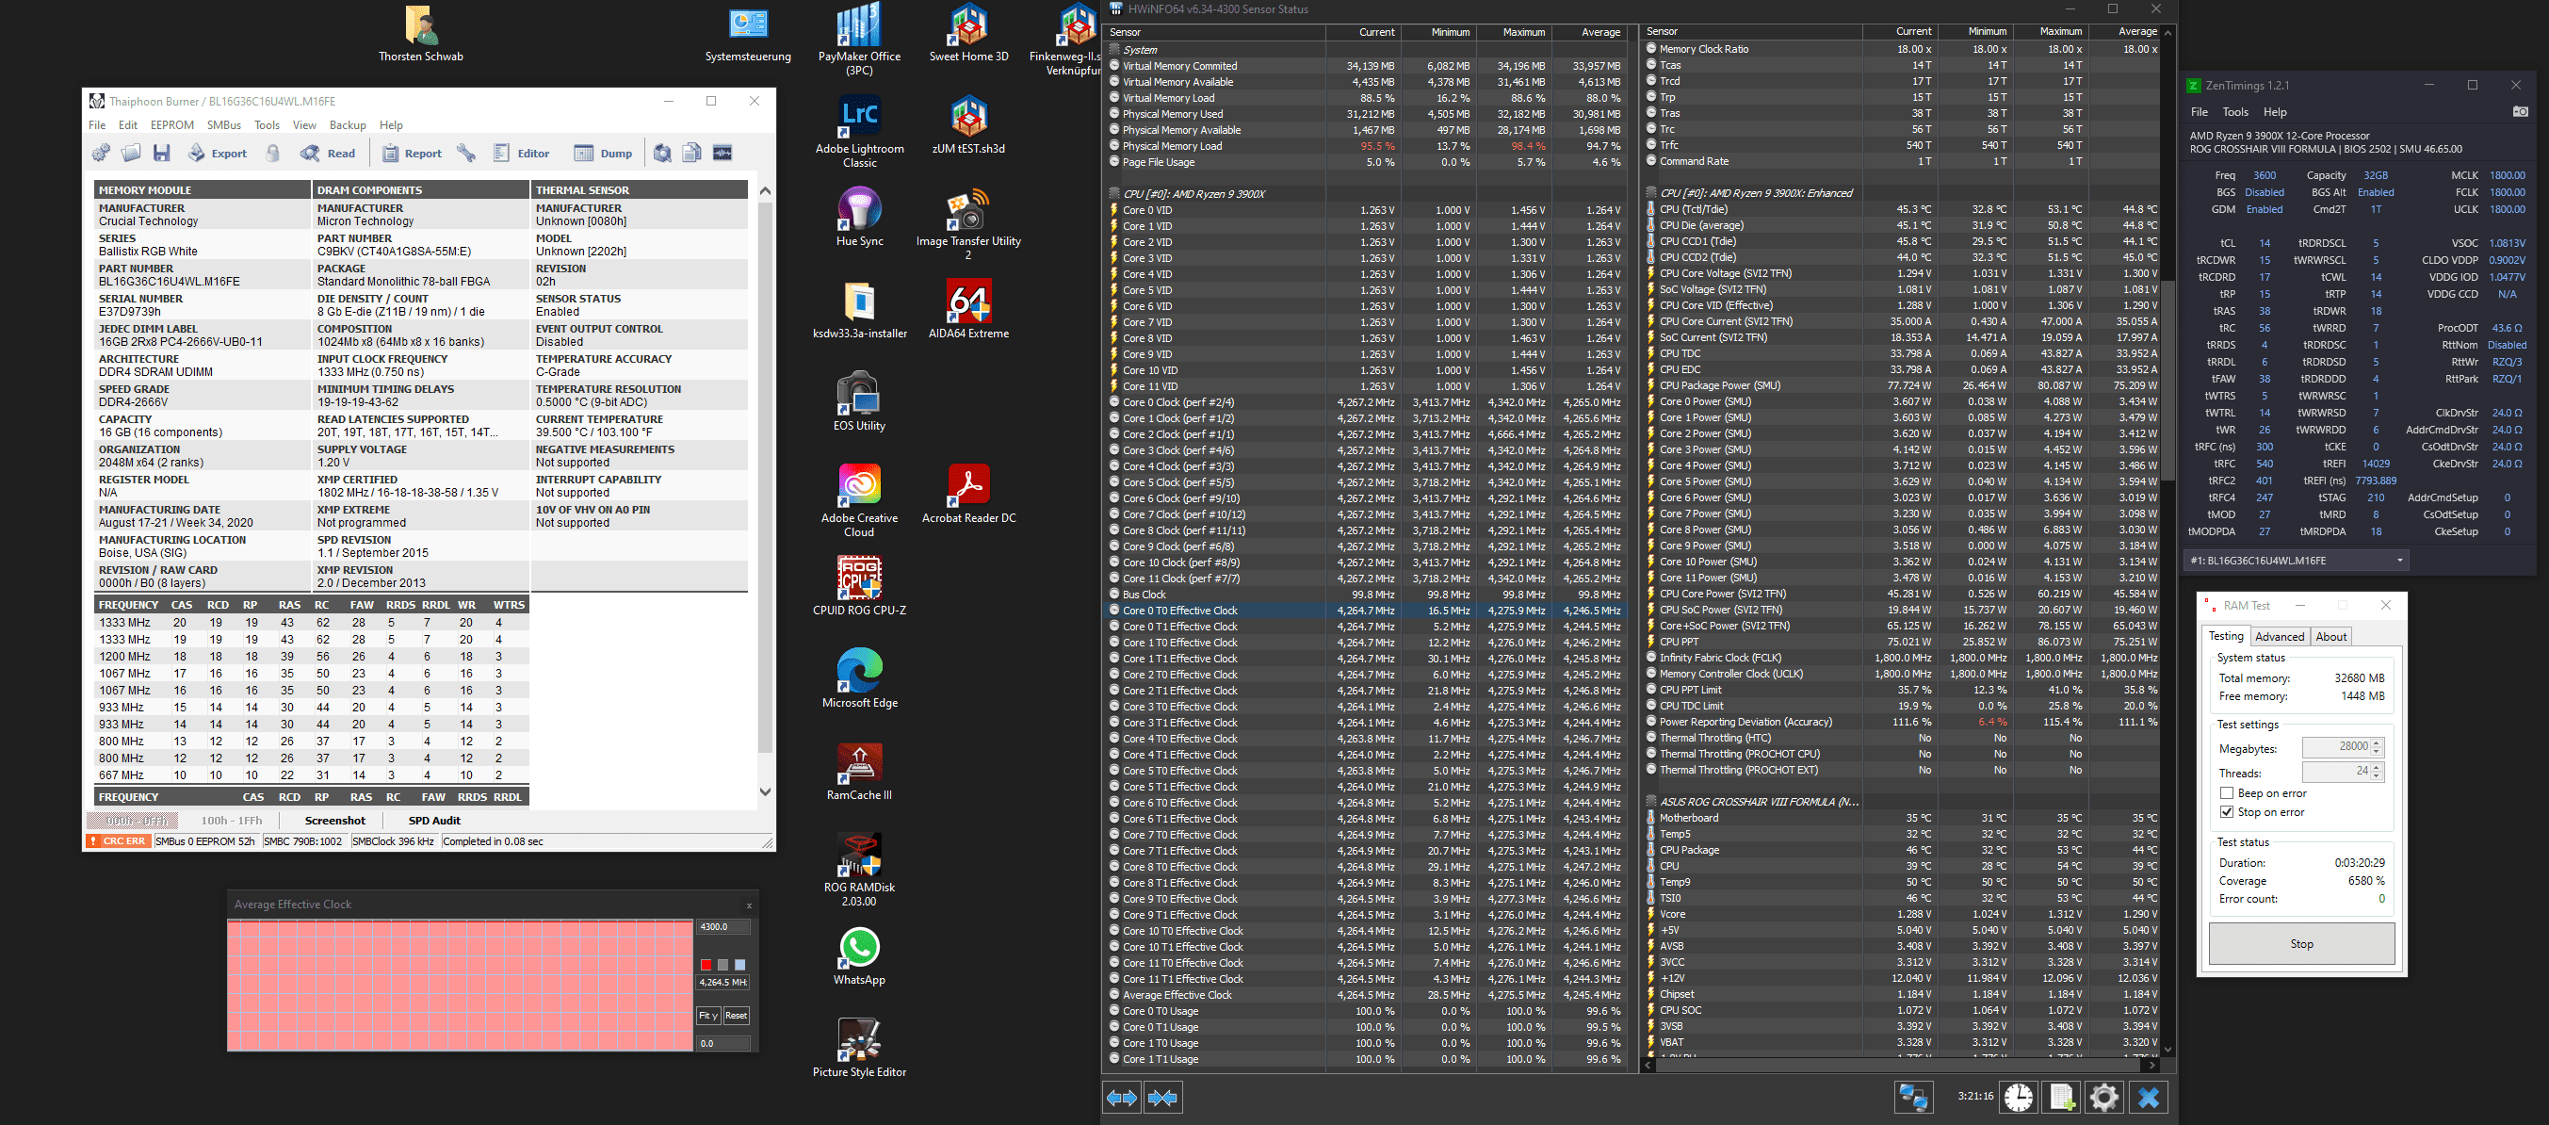Open HWiNFO sensor settings gear icon
Viewport: 2549px width, 1125px height.
coord(2104,1098)
